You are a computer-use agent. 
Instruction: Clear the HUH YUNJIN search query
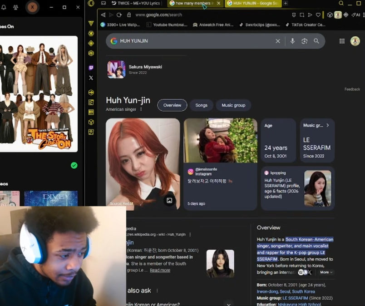click(x=278, y=41)
